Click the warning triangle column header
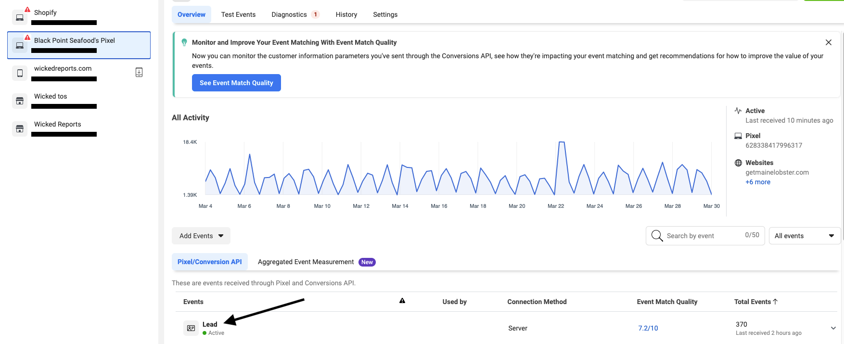The width and height of the screenshot is (844, 344). [x=402, y=301]
